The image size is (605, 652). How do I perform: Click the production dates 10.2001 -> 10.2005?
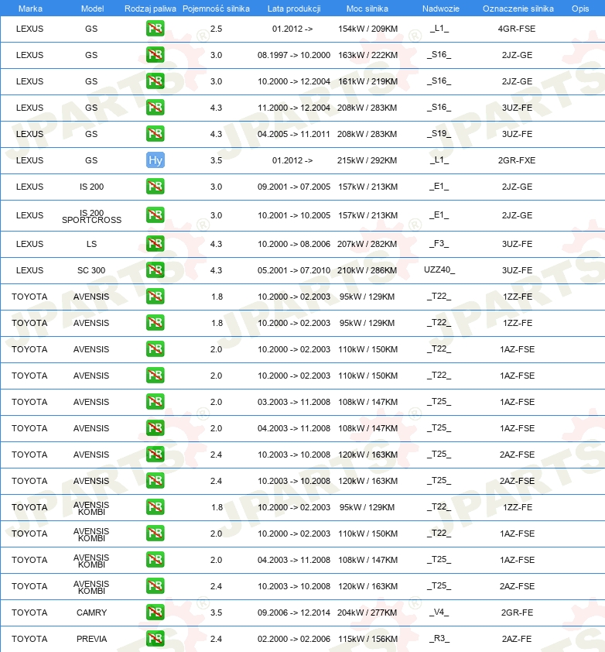point(294,215)
